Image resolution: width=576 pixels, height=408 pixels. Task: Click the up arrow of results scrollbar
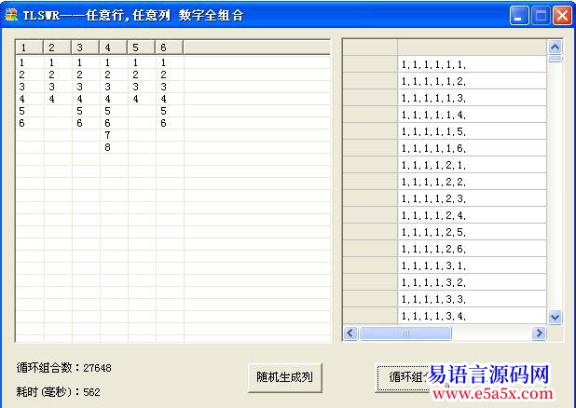click(x=555, y=47)
